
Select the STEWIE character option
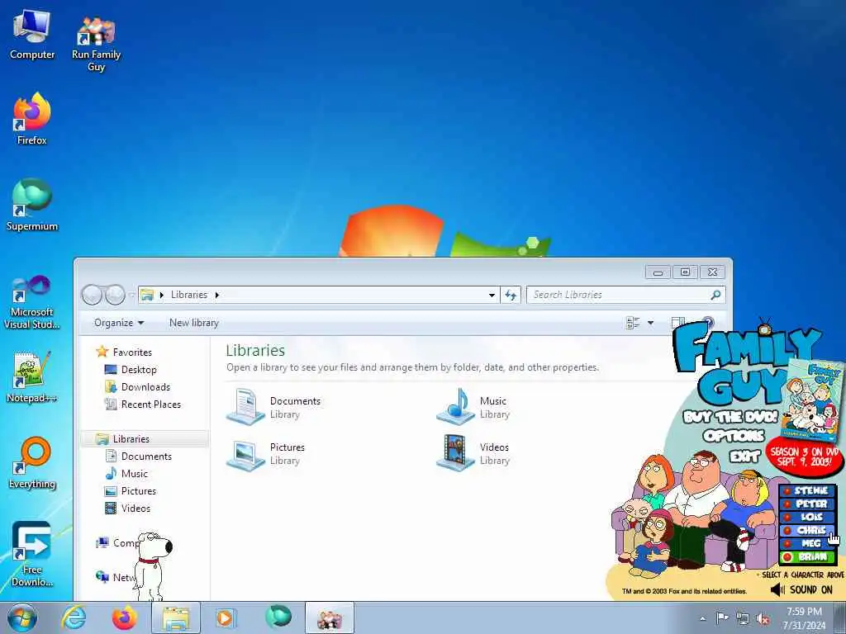807,490
